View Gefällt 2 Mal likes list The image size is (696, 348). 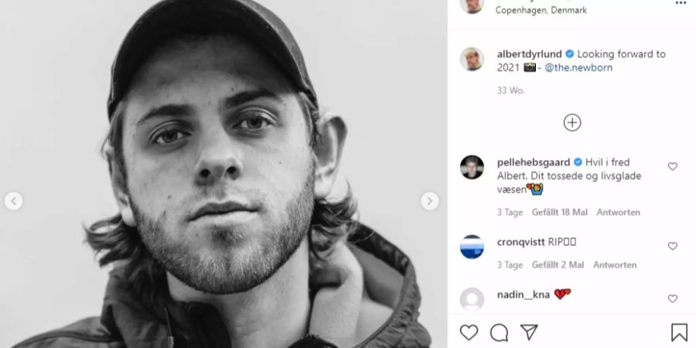[x=558, y=265]
